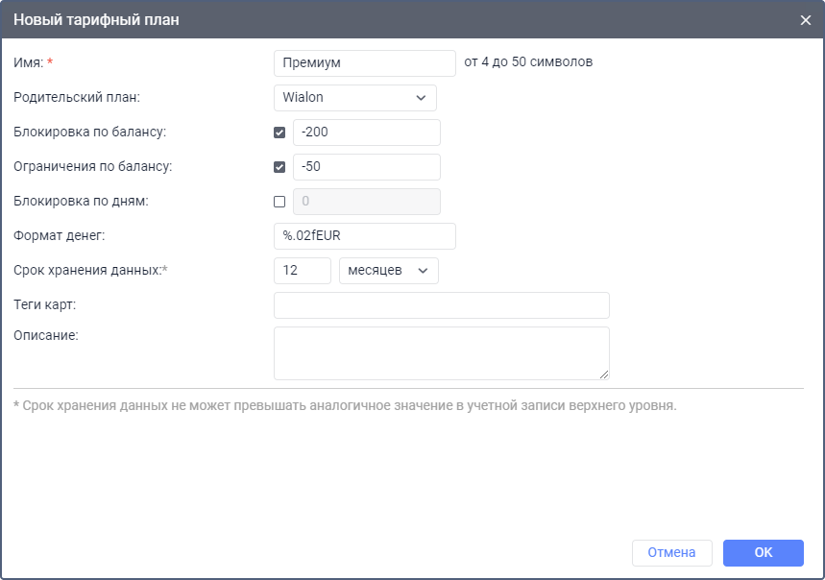This screenshot has width=825, height=580.
Task: Close the Новый тарифный план dialog
Action: pyautogui.click(x=806, y=20)
